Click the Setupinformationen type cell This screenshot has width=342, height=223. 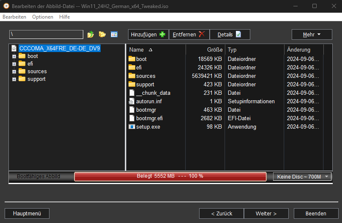click(x=251, y=101)
